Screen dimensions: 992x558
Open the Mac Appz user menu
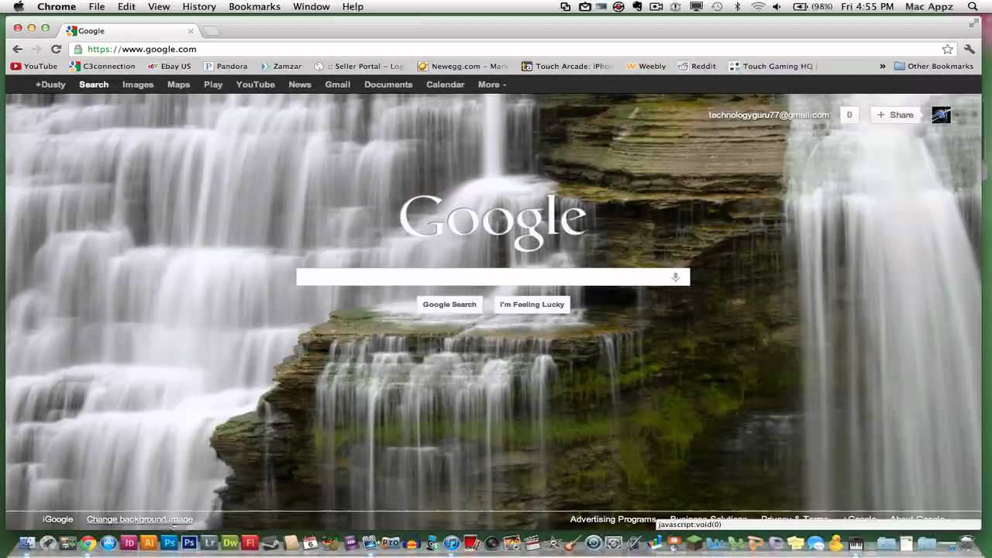[x=931, y=6]
